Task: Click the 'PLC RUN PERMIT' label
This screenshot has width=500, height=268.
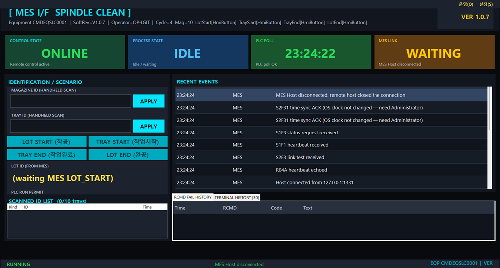Action: (27, 192)
